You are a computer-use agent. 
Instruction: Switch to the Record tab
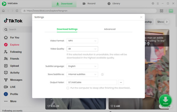coord(89,4)
